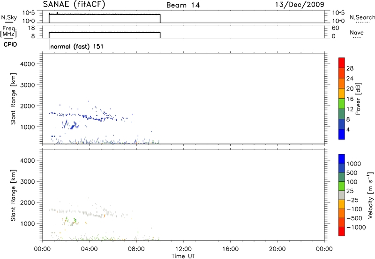
Task: Click the red top segment of power colorbar
Action: click(x=342, y=63)
